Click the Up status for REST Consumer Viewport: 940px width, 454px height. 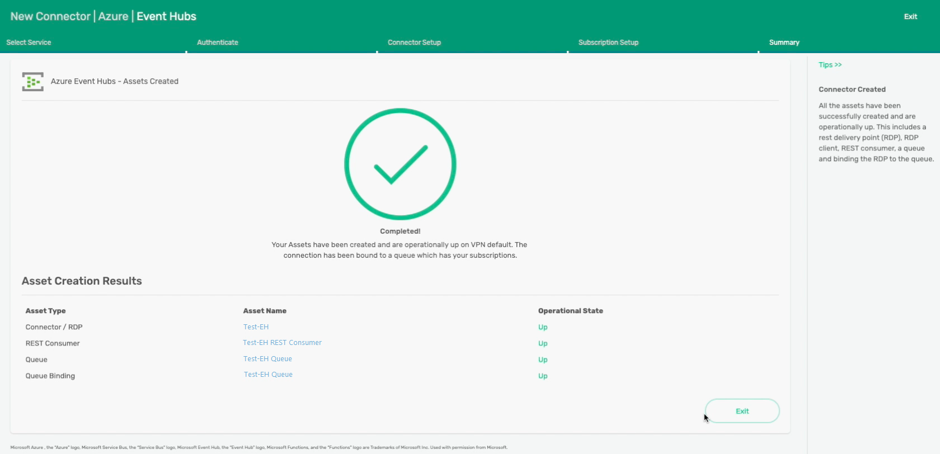tap(543, 343)
